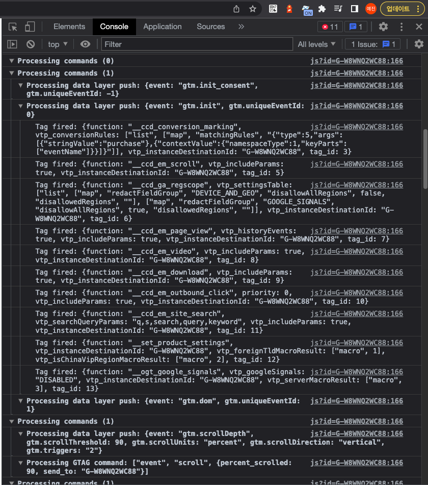Open source link for __set_product_settings tag
Image resolution: width=428 pixels, height=485 pixels.
tap(357, 343)
